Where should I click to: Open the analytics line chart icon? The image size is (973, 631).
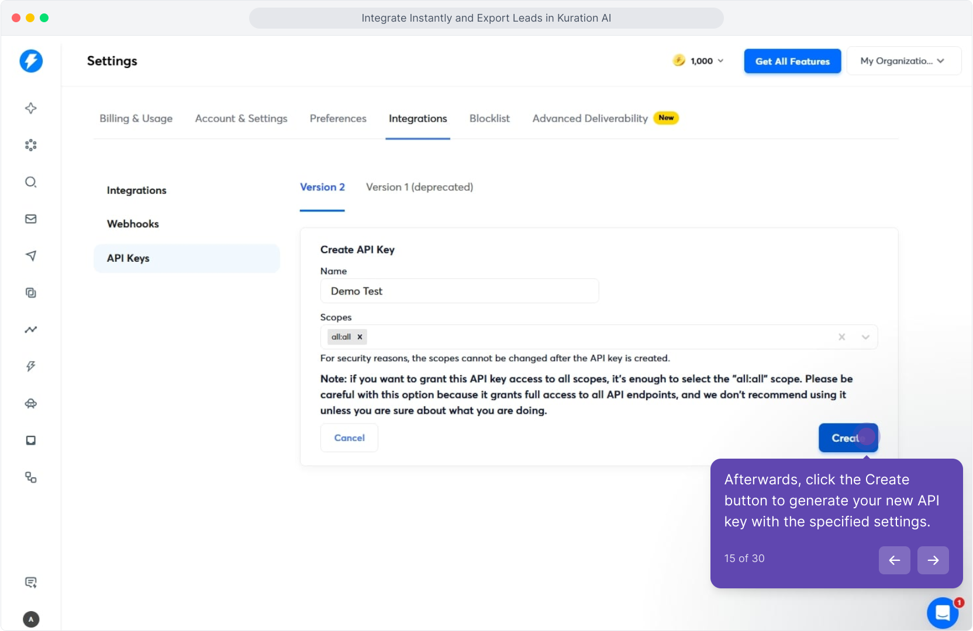coord(31,330)
